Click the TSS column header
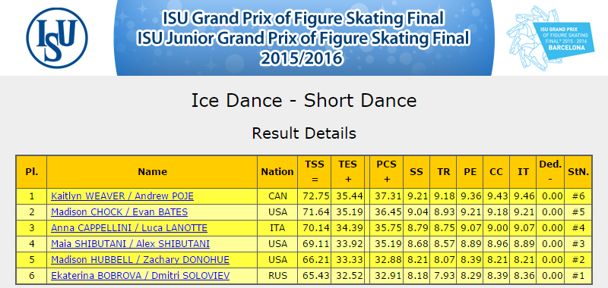Screen dimensions: 608x288 (315, 172)
